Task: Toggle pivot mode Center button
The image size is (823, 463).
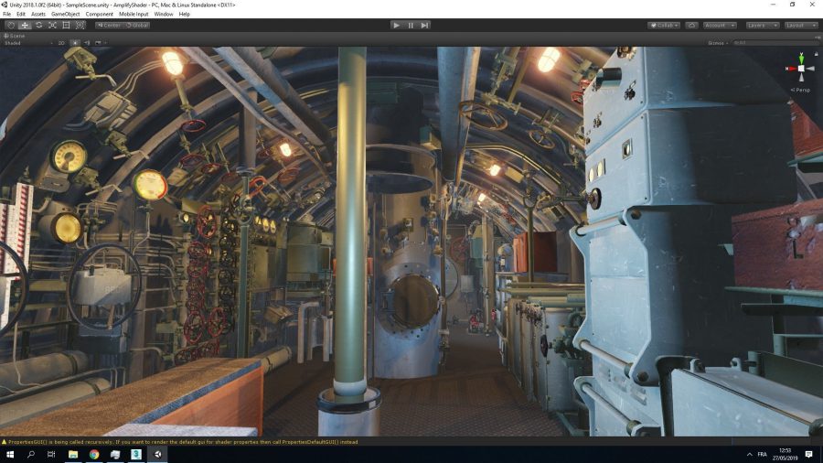Action: click(109, 25)
